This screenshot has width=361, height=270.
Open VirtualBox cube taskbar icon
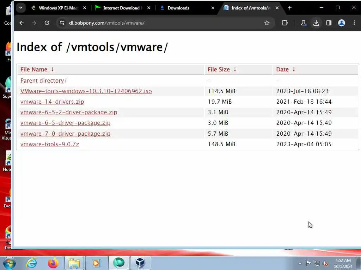[140, 263]
